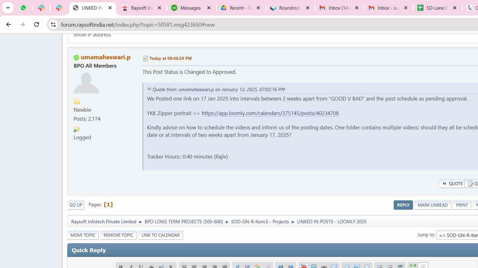Expand the tab search dropdown arrow
The height and width of the screenshot is (268, 478).
click(x=8, y=8)
